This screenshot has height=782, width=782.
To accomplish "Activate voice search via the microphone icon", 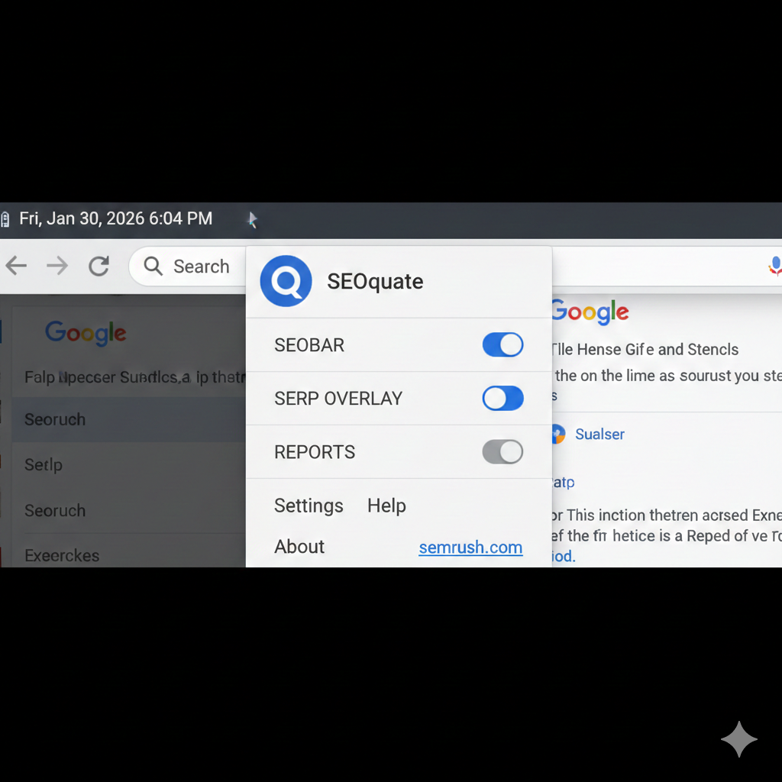I will (x=775, y=266).
